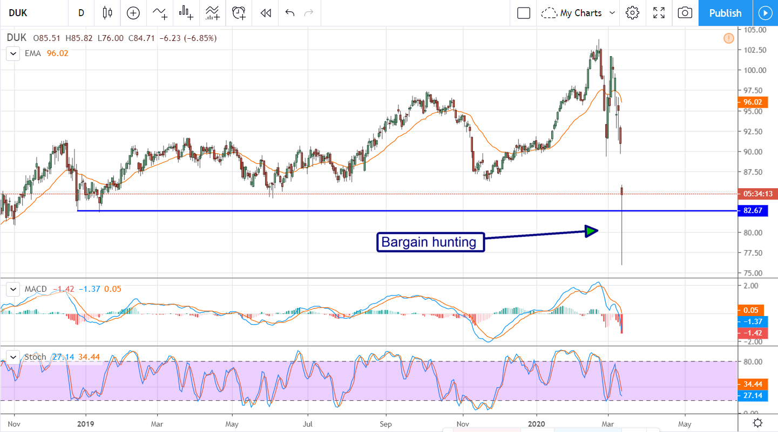Expand the My Charts dropdown arrow
The width and height of the screenshot is (778, 432).
[612, 13]
